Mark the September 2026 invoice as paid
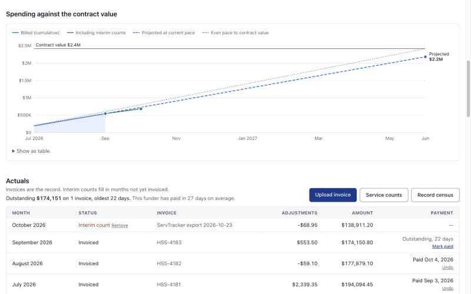Image resolution: width=471 pixels, height=294 pixels. click(x=443, y=246)
